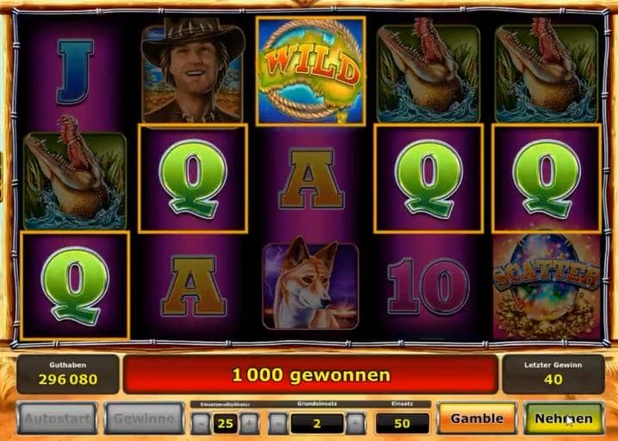Image resolution: width=618 pixels, height=441 pixels.
Task: Click the blue J card symbol
Action: point(75,71)
